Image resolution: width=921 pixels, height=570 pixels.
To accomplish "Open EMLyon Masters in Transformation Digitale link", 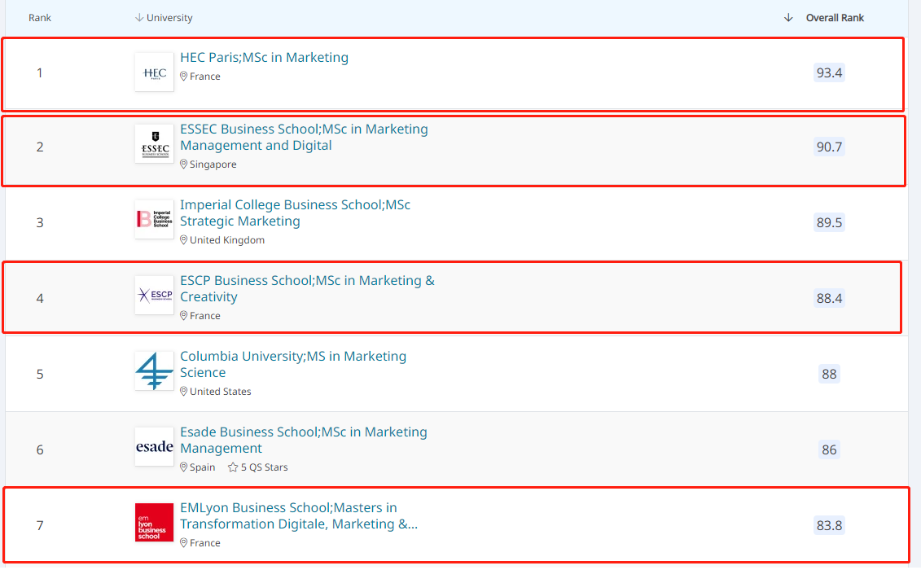I will click(298, 515).
